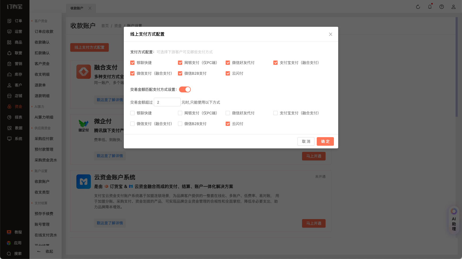Open the 店铺 sidebar module
Screen dimensions: 462x259
[15, 96]
